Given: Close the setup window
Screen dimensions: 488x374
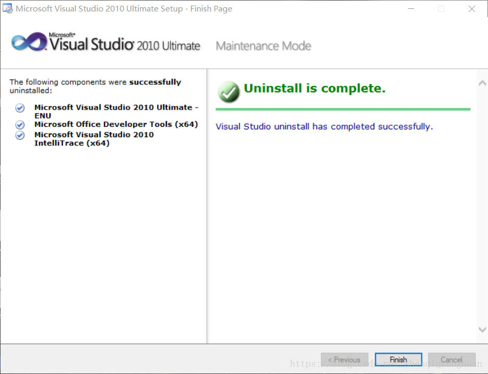Looking at the screenshot, I should pos(472,9).
